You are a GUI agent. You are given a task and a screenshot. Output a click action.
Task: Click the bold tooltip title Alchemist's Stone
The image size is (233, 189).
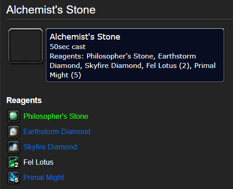coord(85,37)
